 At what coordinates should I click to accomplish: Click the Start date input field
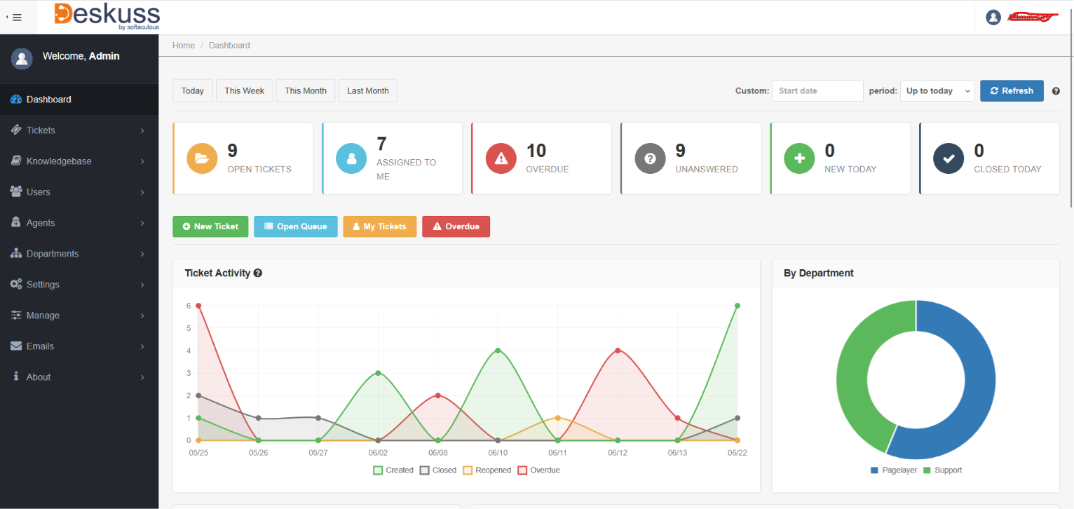pyautogui.click(x=817, y=91)
